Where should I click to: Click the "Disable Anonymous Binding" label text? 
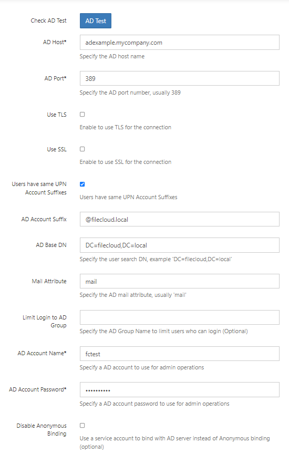(42, 430)
